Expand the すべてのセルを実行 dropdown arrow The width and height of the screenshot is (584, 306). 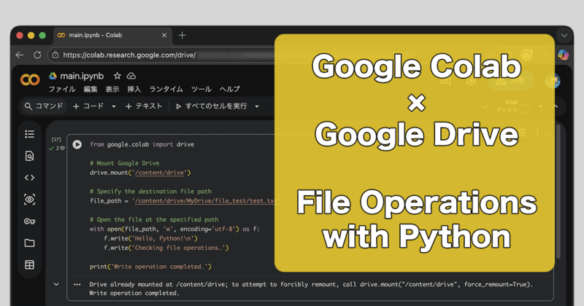click(257, 106)
